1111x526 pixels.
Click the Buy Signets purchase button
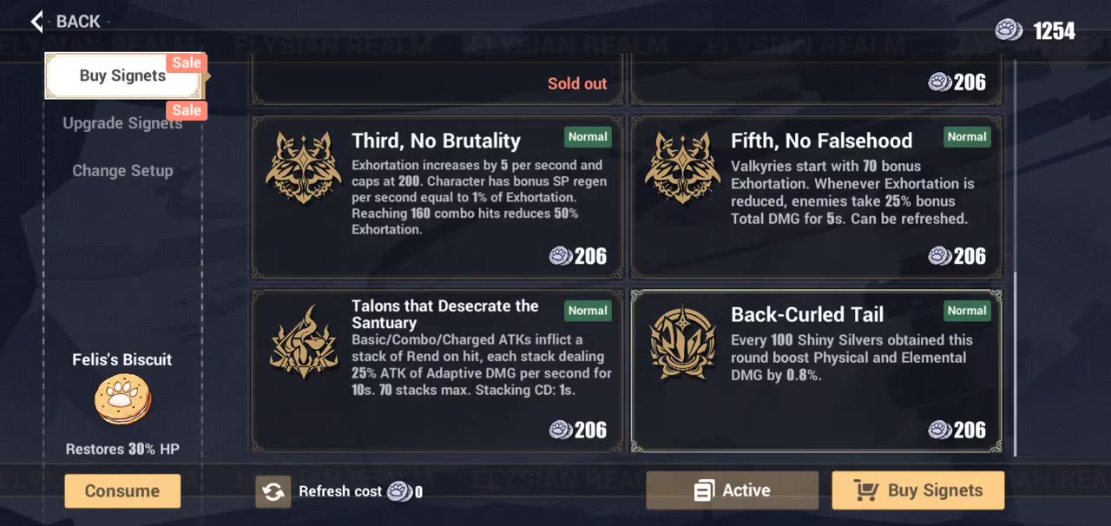[917, 490]
